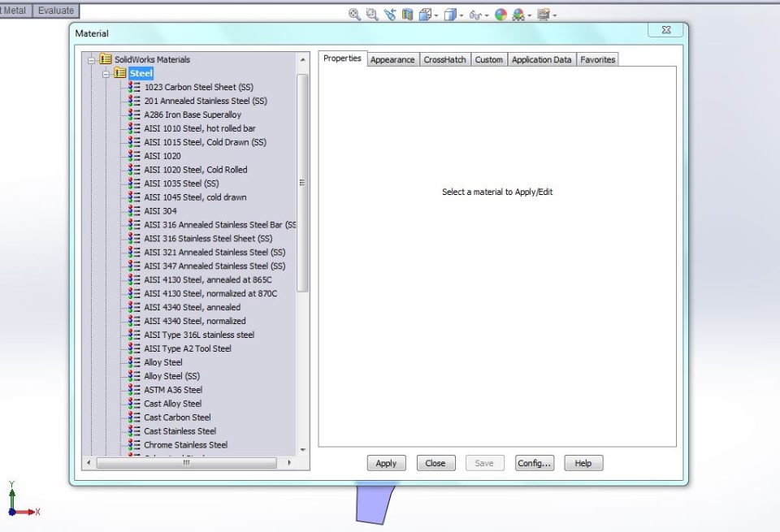Click the SolidWorks Materials library icon
Viewport: 780px width, 532px height.
pyautogui.click(x=105, y=59)
